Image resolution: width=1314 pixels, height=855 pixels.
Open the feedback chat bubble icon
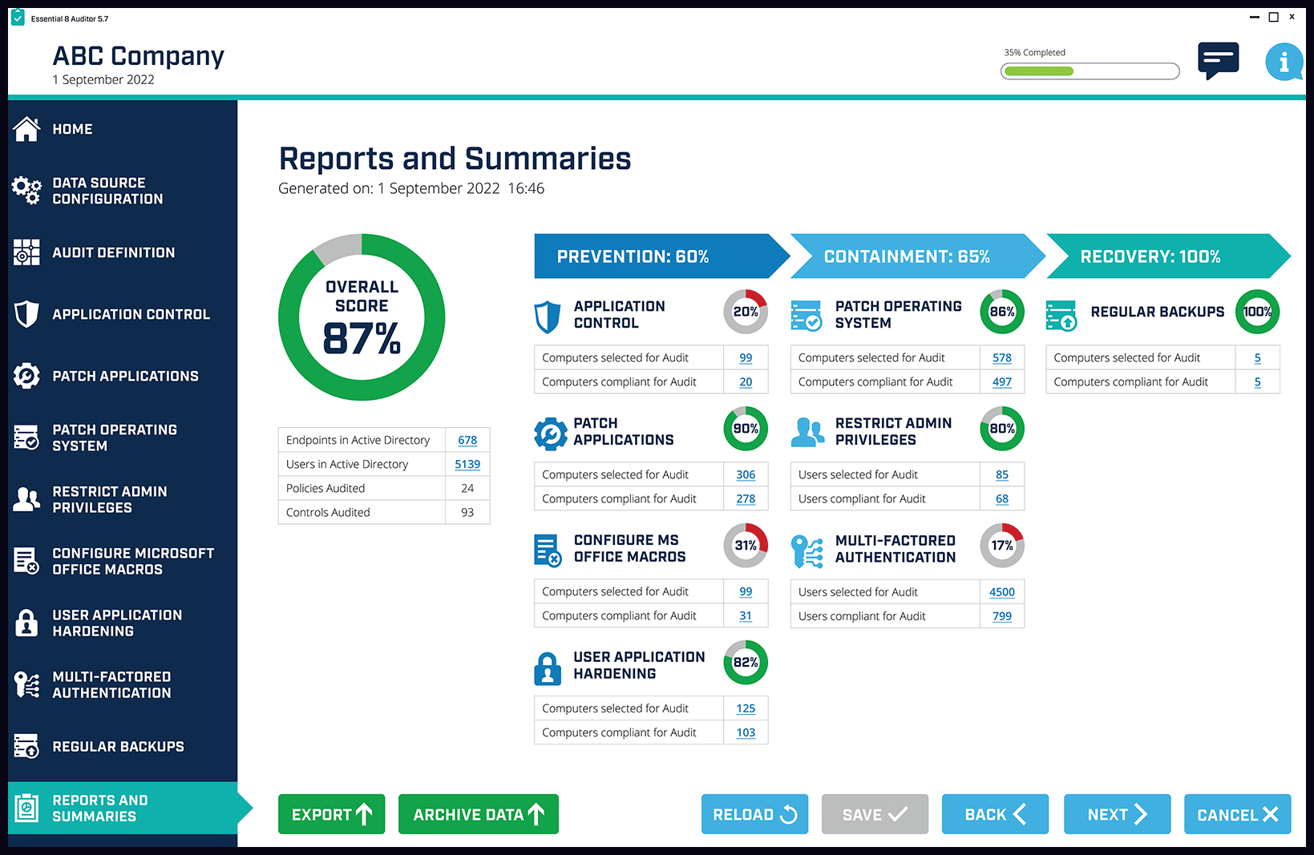[1218, 60]
